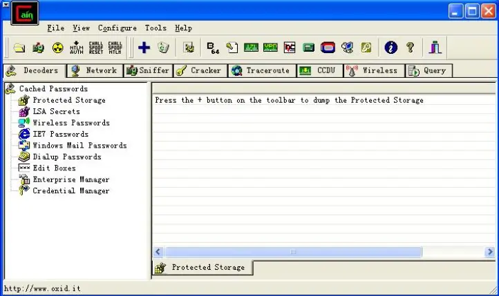The image size is (499, 296).
Task: Toggle the yellow radiation APR icon
Action: [57, 48]
